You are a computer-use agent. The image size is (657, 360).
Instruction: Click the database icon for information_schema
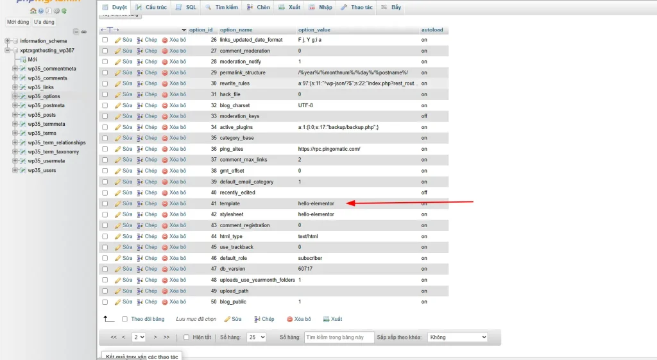click(15, 41)
